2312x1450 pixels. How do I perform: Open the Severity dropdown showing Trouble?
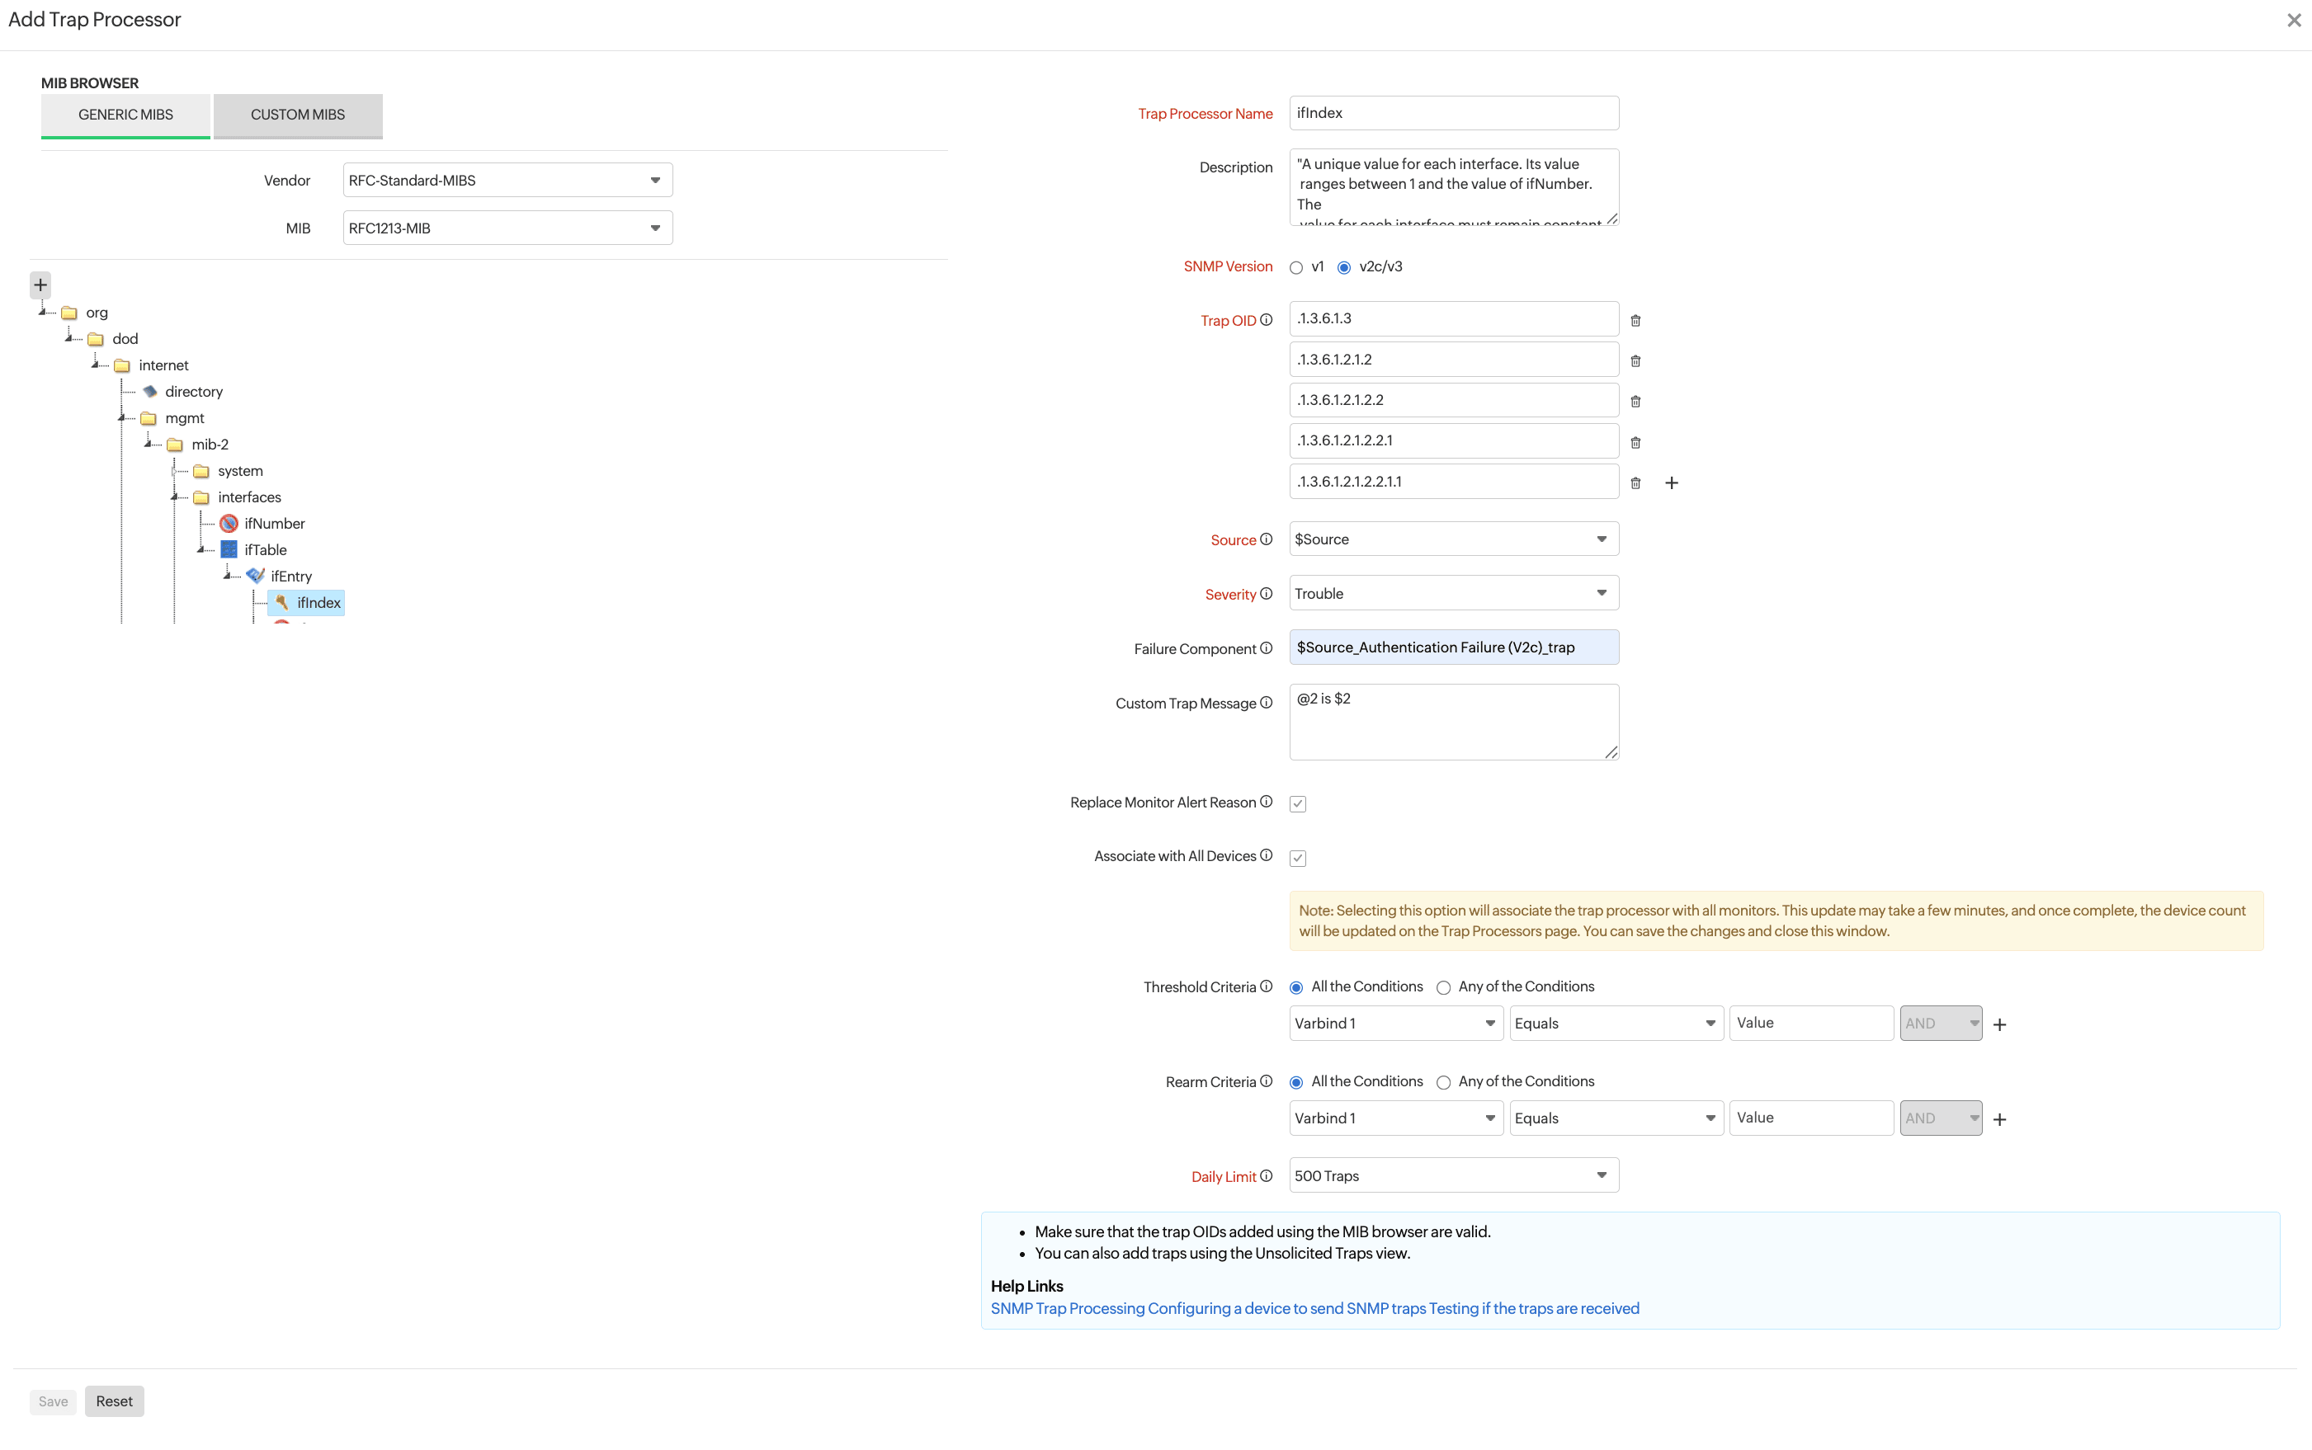[x=1452, y=594]
